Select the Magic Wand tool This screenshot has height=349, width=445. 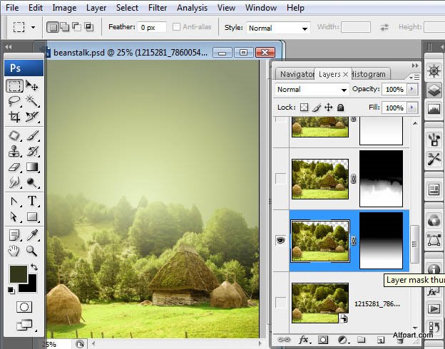(x=32, y=101)
